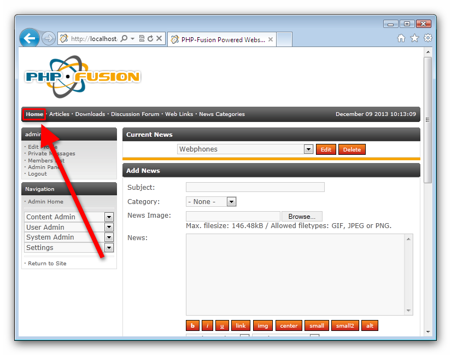Open the Webphones current news dropdown
451x355 pixels.
pyautogui.click(x=308, y=149)
